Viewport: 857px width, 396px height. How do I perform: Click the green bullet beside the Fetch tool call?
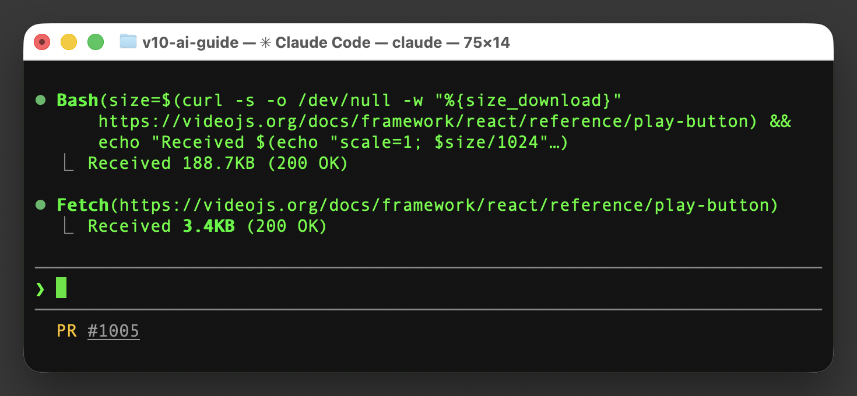click(40, 204)
